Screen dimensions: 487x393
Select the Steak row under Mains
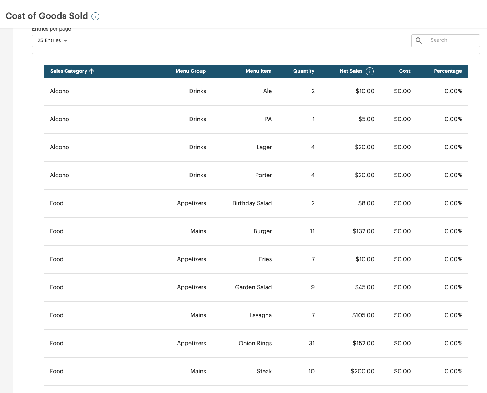pos(255,371)
